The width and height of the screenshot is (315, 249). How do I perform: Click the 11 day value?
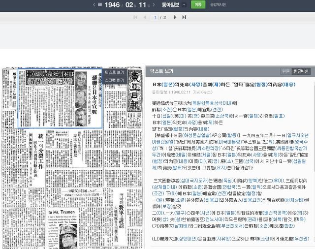coord(142,4)
